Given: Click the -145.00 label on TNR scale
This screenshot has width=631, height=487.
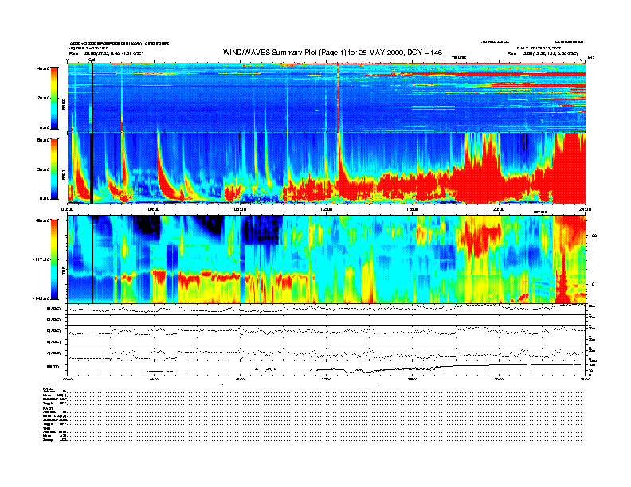Looking at the screenshot, I should [x=41, y=298].
